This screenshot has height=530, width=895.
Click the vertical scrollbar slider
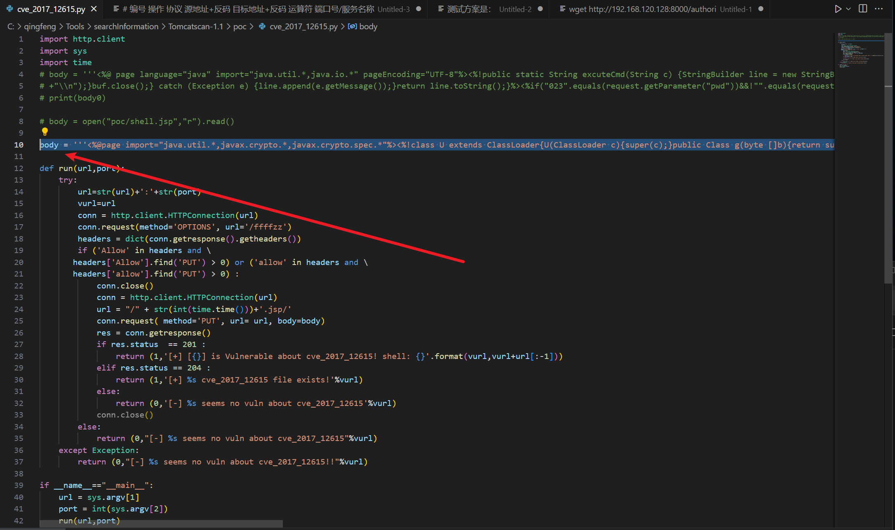888,158
